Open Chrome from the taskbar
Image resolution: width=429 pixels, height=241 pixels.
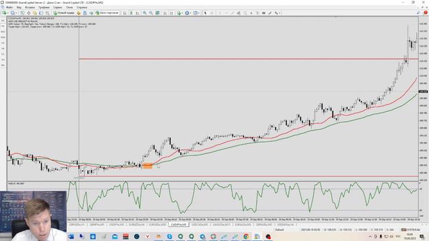[x=246, y=236]
